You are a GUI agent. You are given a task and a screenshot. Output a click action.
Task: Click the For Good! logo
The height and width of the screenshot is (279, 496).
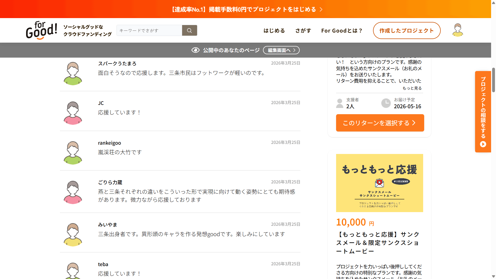pyautogui.click(x=42, y=30)
